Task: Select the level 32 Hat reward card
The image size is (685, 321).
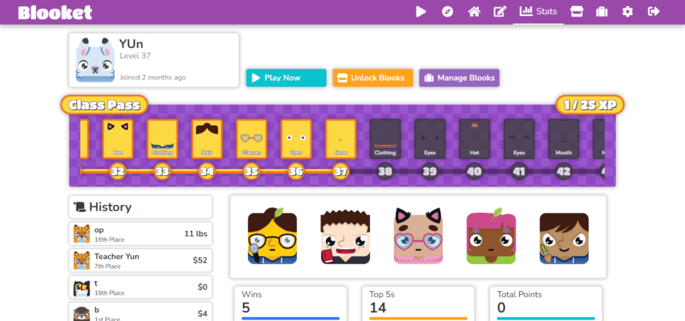Action: pyautogui.click(x=118, y=139)
